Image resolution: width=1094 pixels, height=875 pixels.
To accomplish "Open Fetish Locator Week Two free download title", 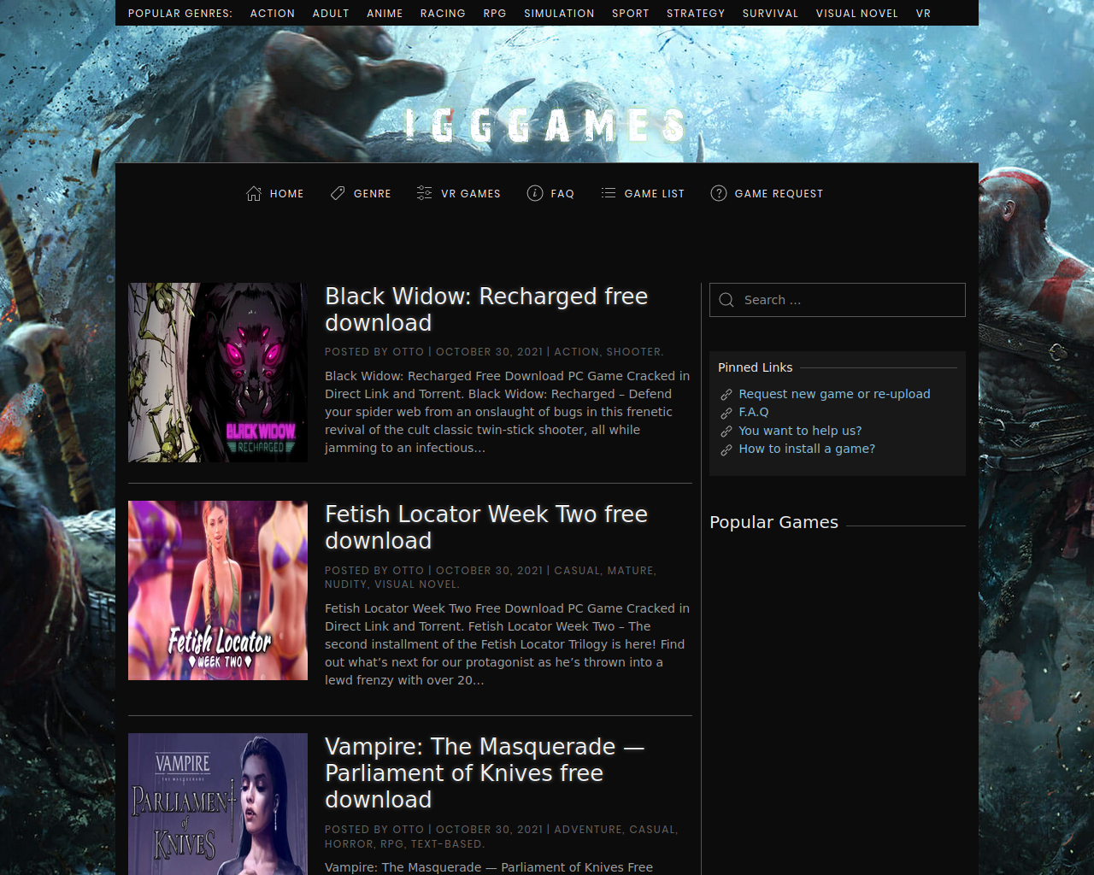I will [x=486, y=527].
